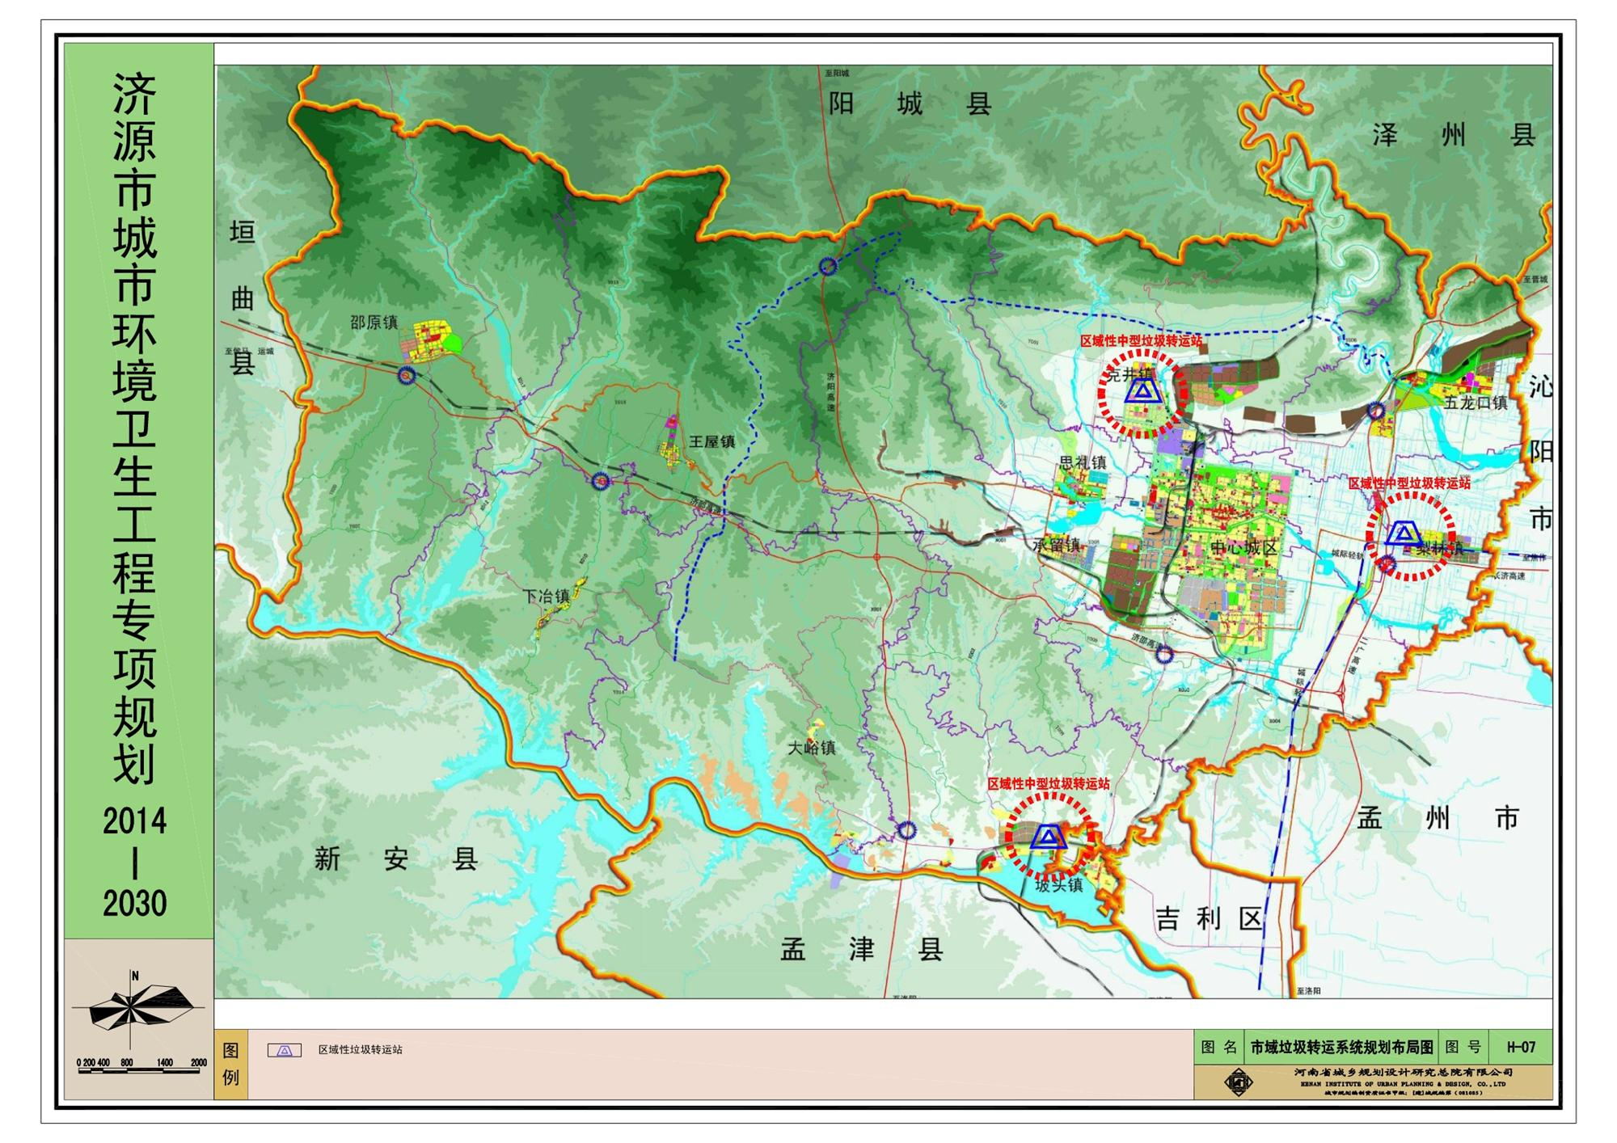Click the 大峪镇 town label

pos(812,748)
